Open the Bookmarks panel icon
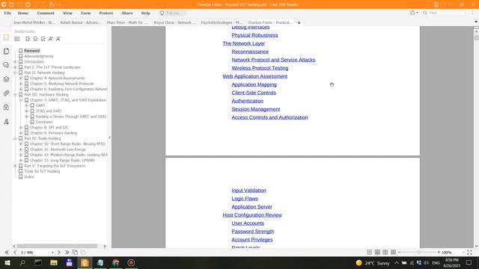 tap(6, 37)
